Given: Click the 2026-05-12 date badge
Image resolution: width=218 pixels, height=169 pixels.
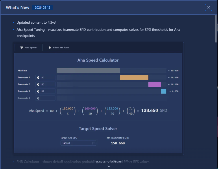Looking at the screenshot, I should [43, 7].
